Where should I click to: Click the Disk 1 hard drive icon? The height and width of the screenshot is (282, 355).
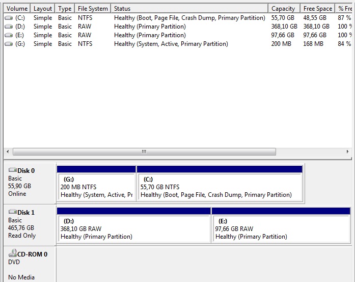[x=12, y=212]
